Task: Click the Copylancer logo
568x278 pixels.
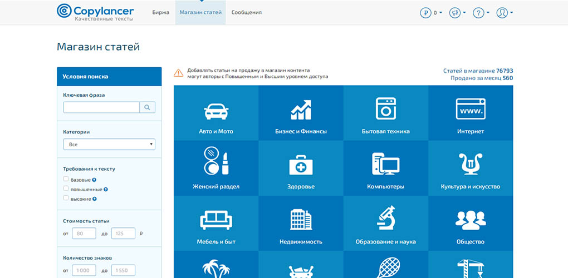Action: coord(95,12)
